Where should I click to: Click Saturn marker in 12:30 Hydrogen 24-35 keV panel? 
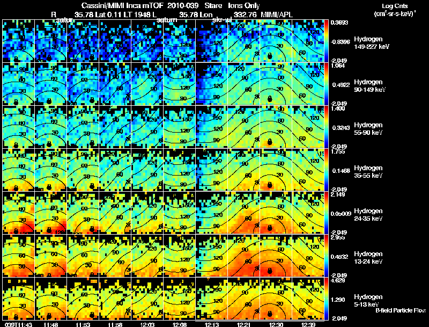point(270,228)
